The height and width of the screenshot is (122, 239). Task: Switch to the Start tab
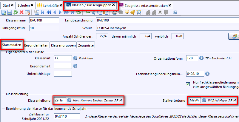[7, 5]
